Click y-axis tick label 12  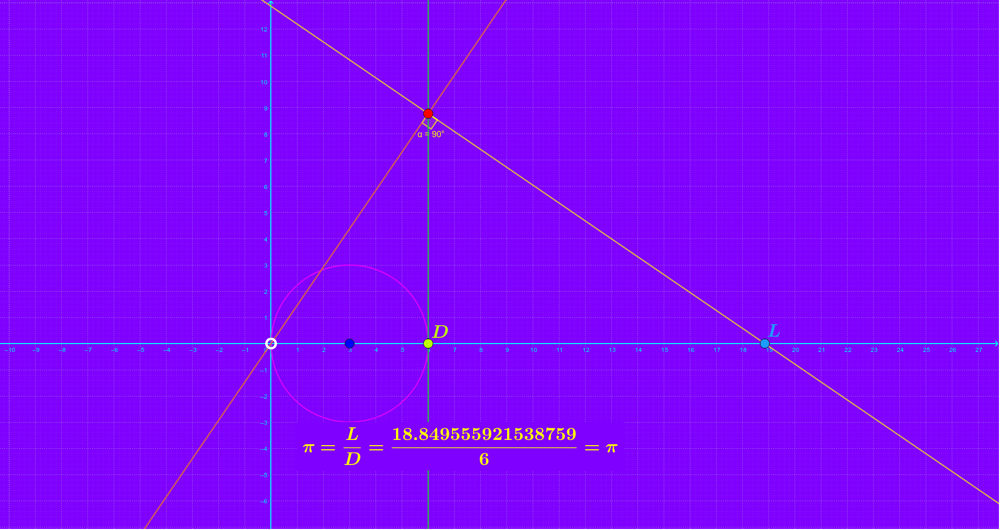[264, 29]
